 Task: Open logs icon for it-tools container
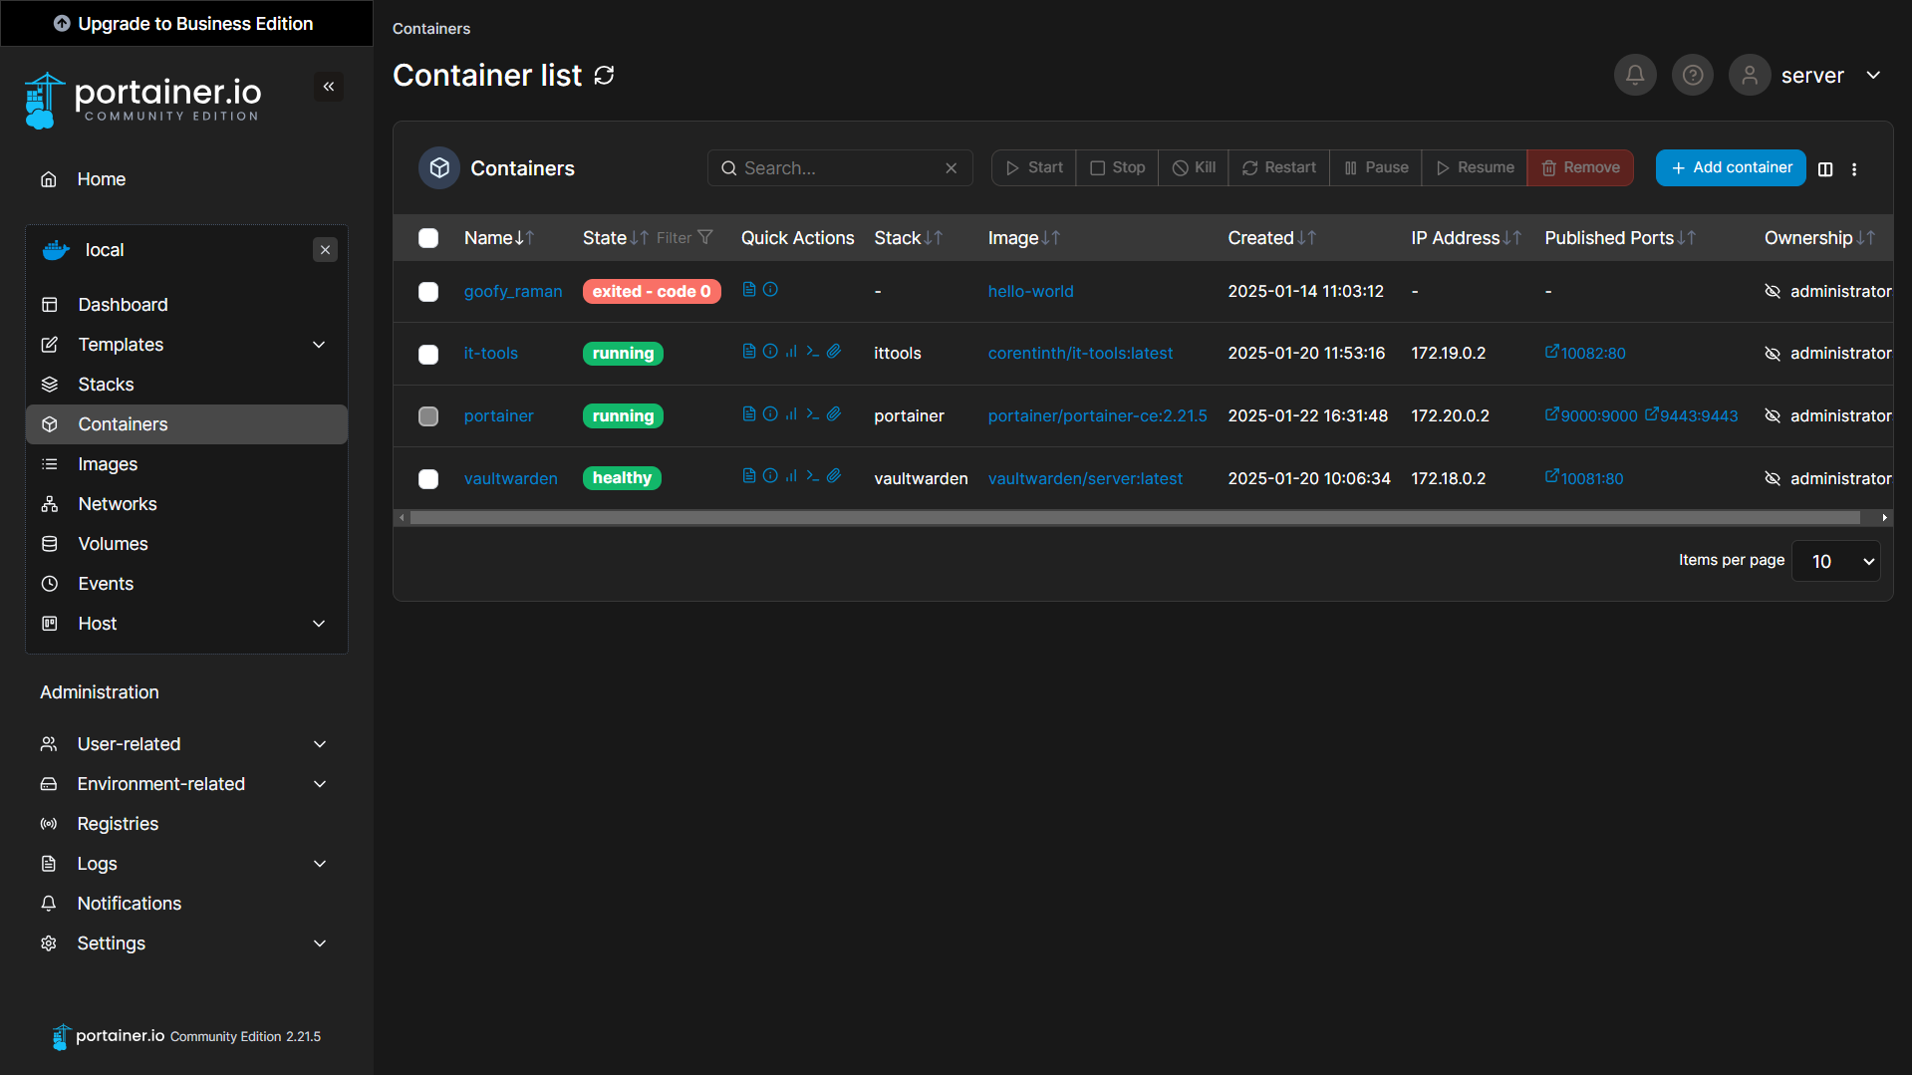(748, 352)
